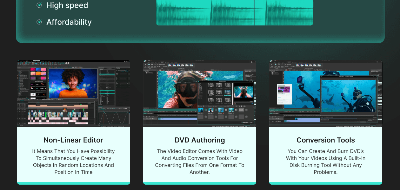Click the Conversion Tools description paragraph

point(326,161)
